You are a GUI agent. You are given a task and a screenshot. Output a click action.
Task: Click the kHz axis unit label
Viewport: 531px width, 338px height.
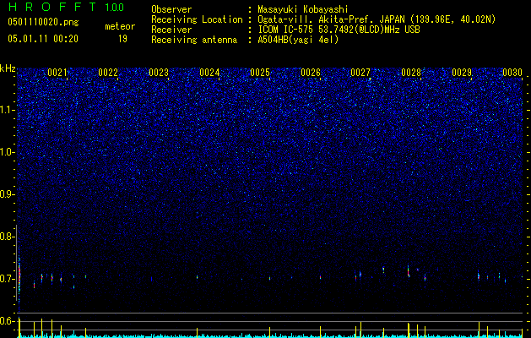tap(8, 68)
